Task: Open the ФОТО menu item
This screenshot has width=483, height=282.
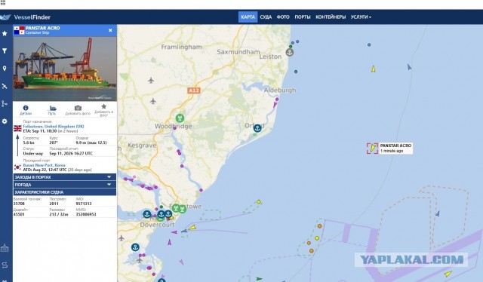Action: click(283, 17)
